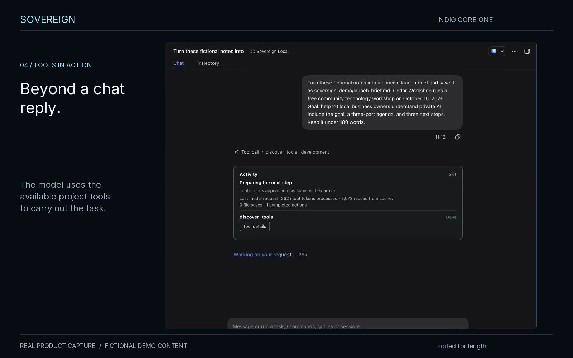Click the 11:12 message timestamp
The width and height of the screenshot is (573, 358).
440,137
